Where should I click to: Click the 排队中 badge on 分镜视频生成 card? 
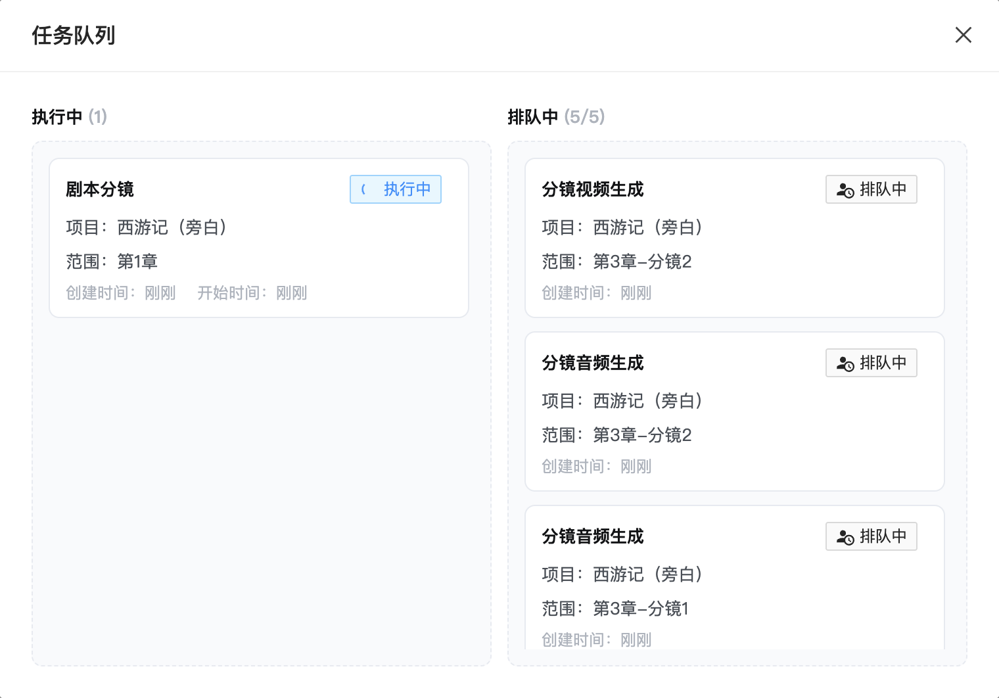click(871, 189)
